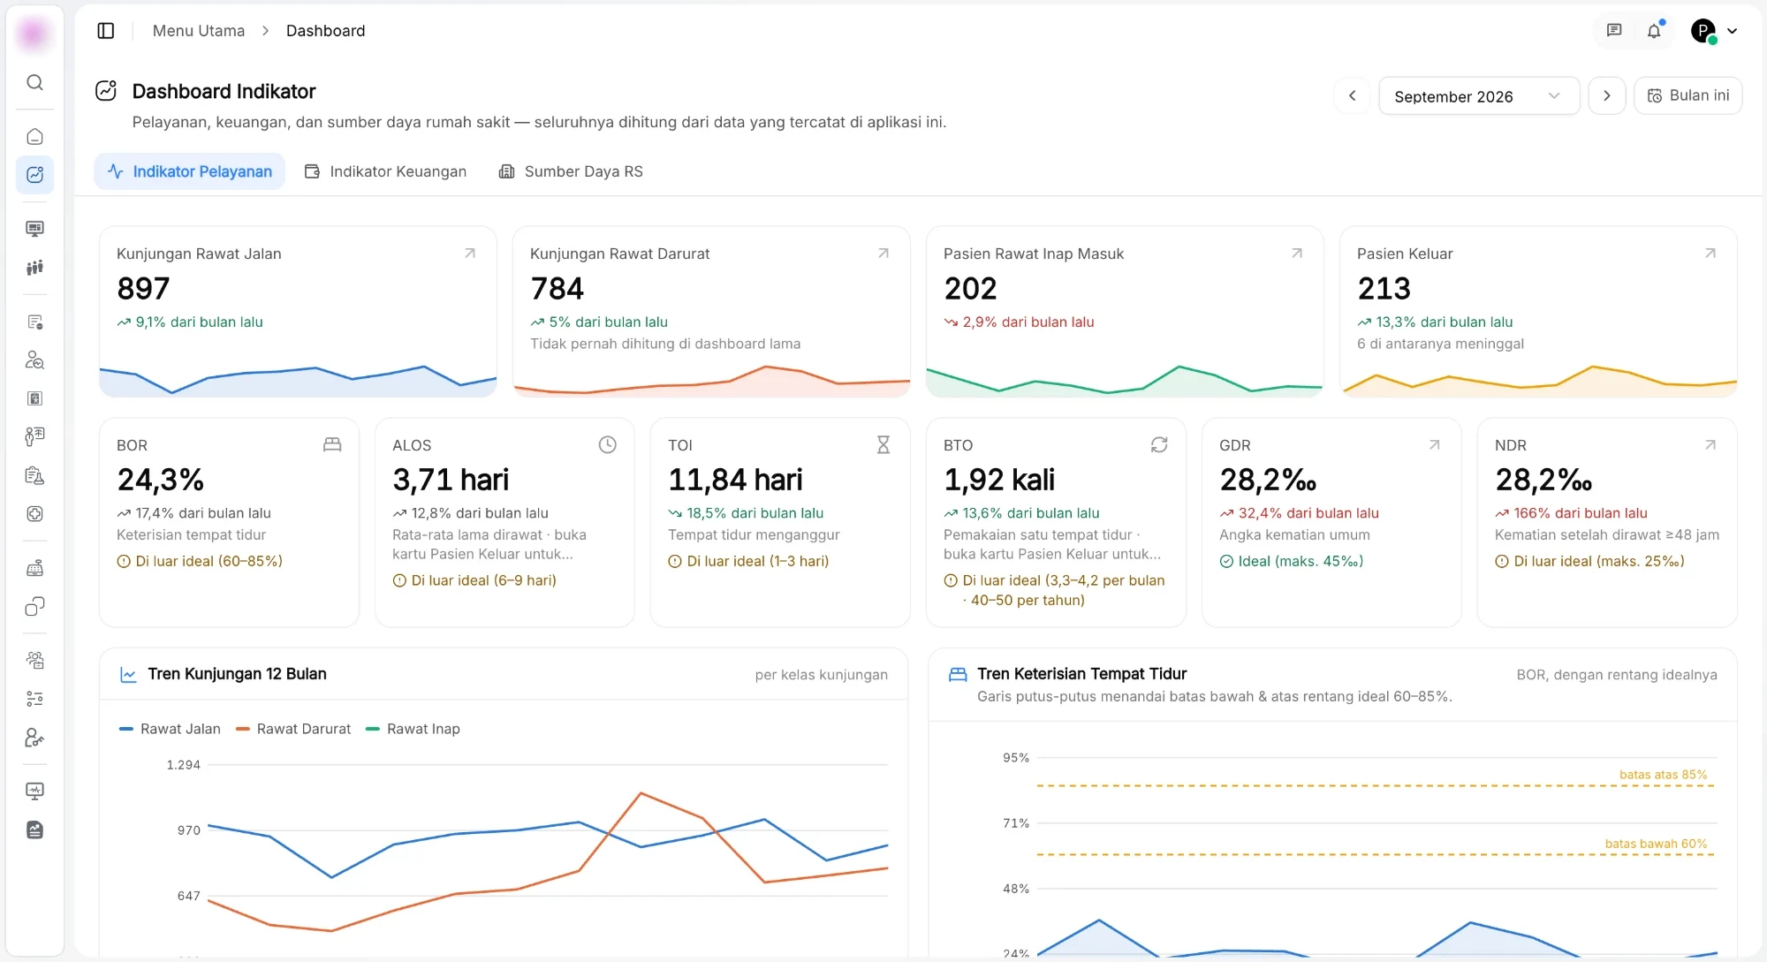Click the ALOS 3,71 hari value
Image resolution: width=1767 pixels, height=962 pixels.
(451, 480)
